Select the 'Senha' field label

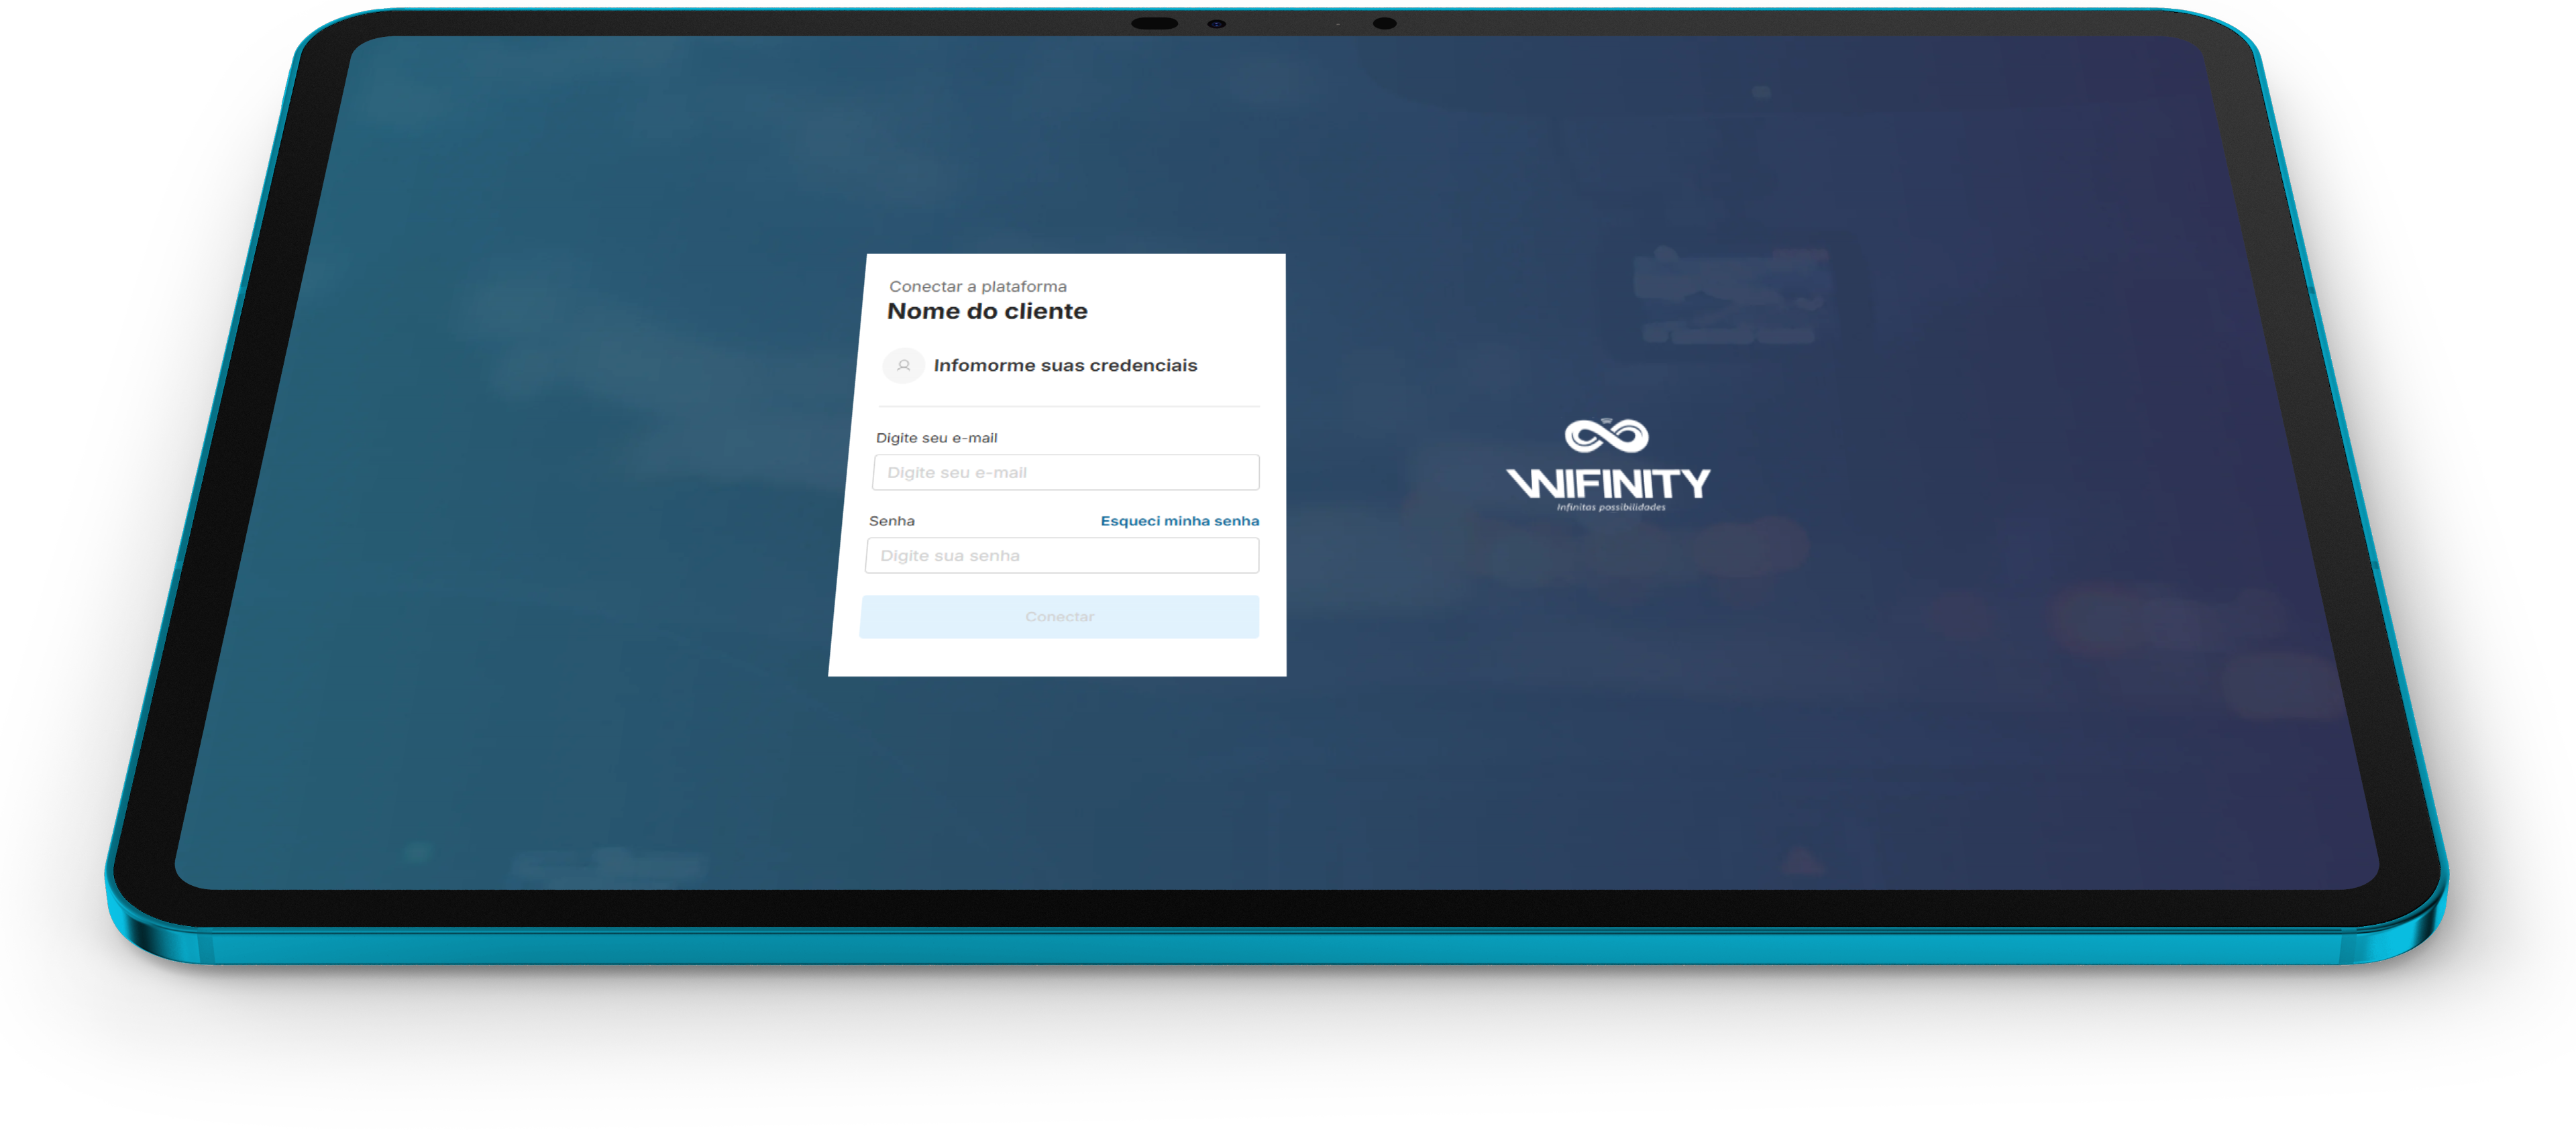coord(893,521)
